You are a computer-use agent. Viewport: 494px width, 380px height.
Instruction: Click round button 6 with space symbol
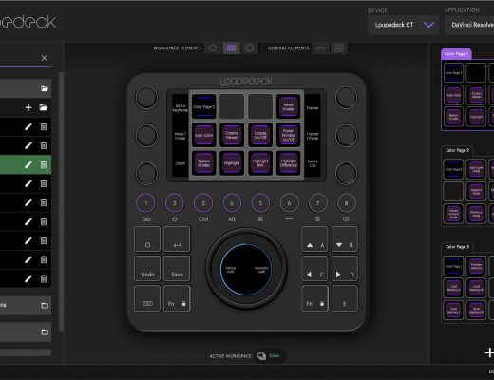tap(289, 203)
